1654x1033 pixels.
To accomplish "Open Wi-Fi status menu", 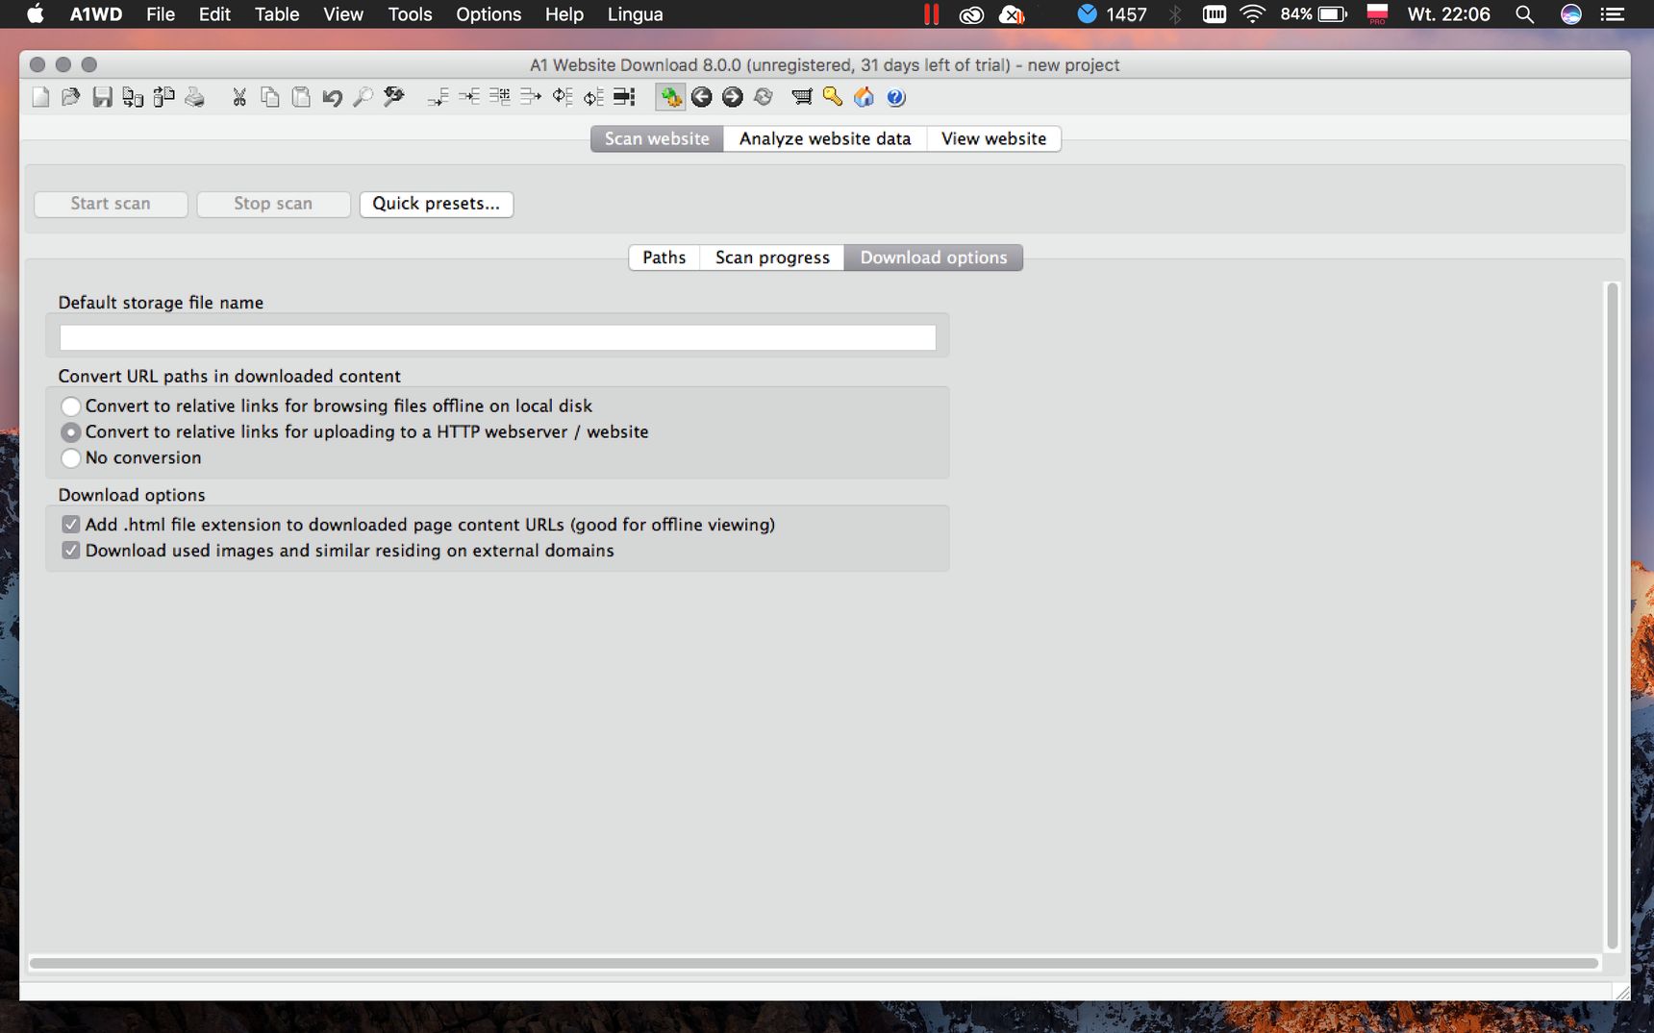I will [x=1252, y=14].
